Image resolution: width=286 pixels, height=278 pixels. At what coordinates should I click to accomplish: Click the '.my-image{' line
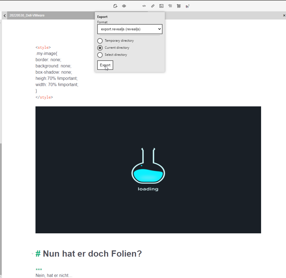coord(47,54)
